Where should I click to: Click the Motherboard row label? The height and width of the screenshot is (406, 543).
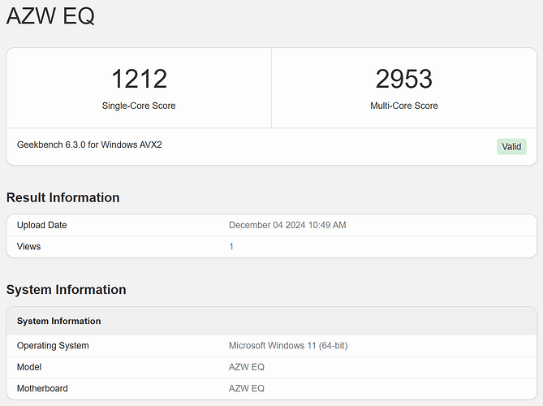coord(43,388)
